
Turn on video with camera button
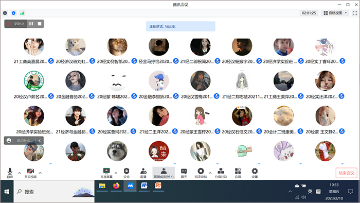[x=30, y=173]
